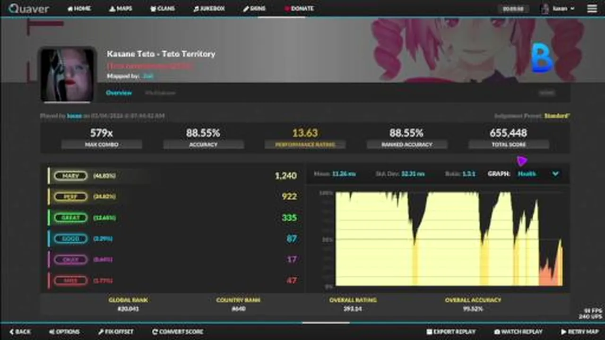Click the 655,448 total score
Screen dimensions: 605x340
(x=508, y=133)
